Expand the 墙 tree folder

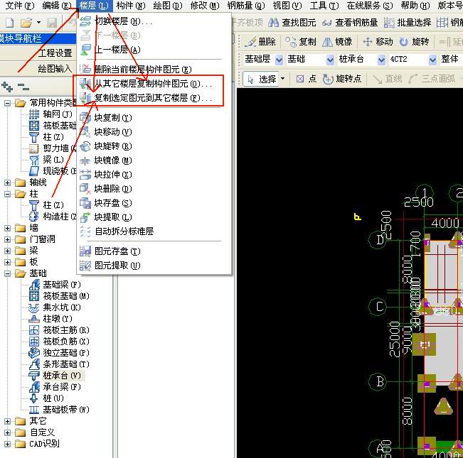7,228
